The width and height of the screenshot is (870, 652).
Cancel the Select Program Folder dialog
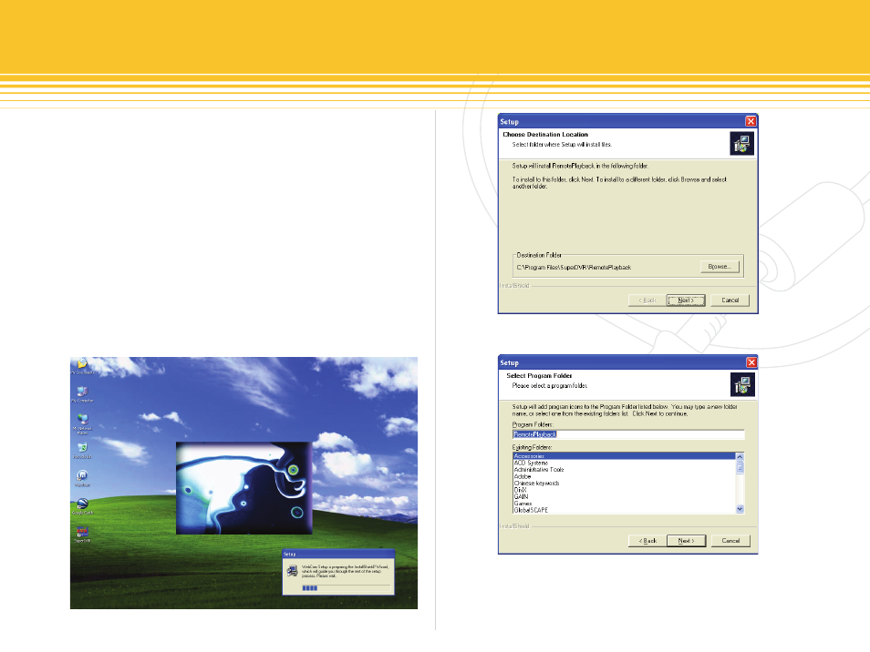coord(730,541)
